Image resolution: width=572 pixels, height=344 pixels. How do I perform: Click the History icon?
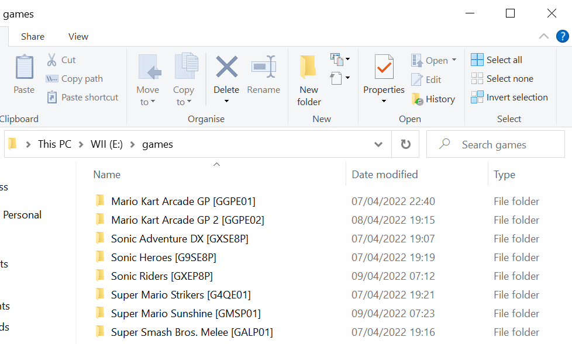(x=418, y=99)
